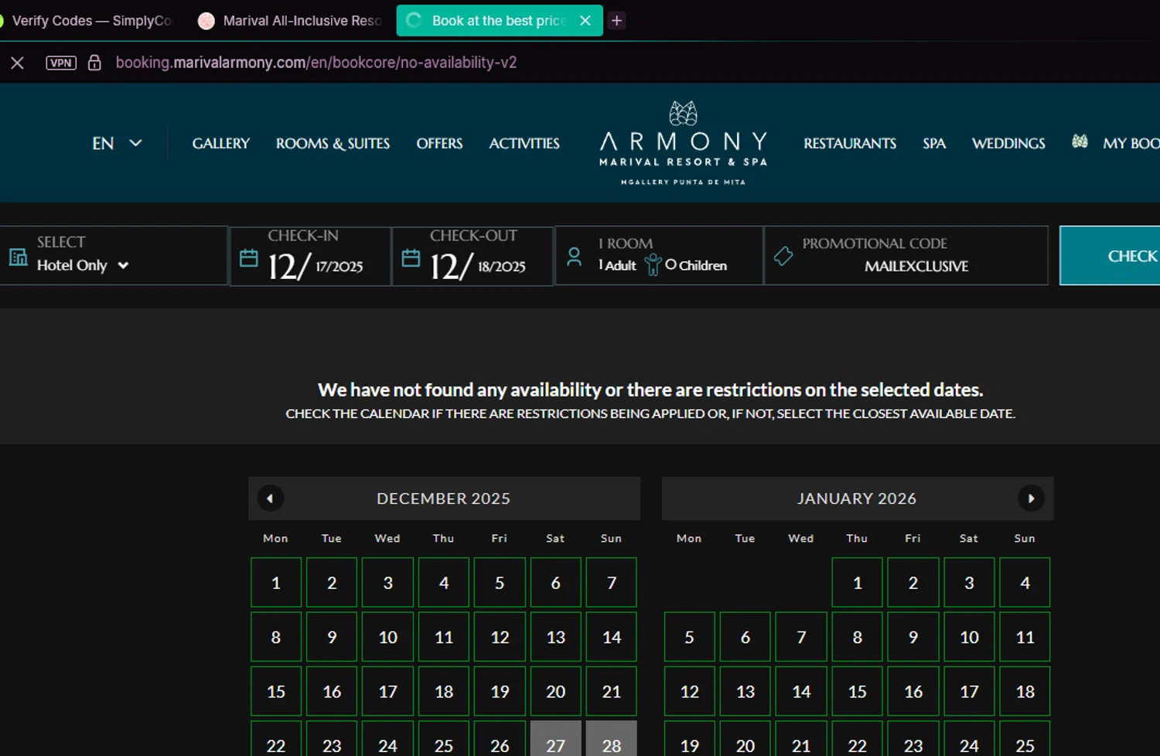Click the Check-in date field 12/17/2025

[310, 256]
